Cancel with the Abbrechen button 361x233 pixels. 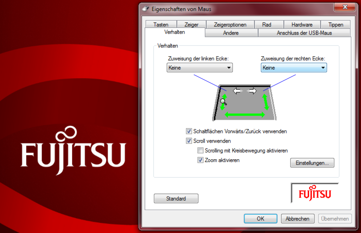coord(297,219)
